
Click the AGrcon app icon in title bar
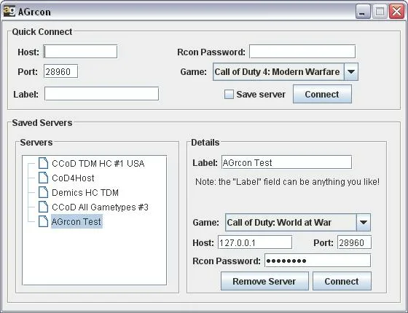pos(9,11)
